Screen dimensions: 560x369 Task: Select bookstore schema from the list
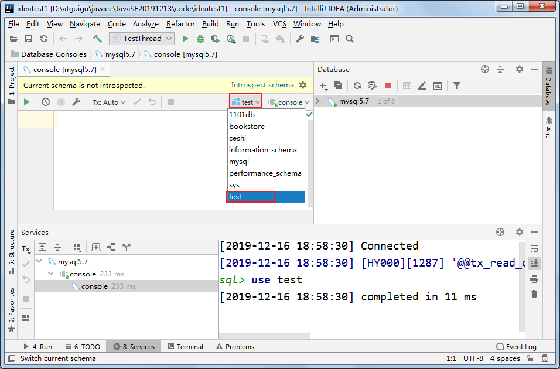pyautogui.click(x=266, y=127)
